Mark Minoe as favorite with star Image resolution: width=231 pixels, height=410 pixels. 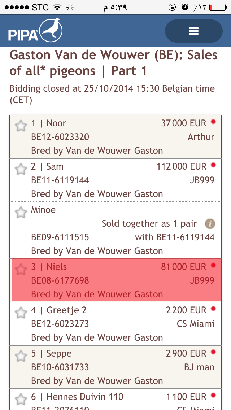[x=21, y=212]
